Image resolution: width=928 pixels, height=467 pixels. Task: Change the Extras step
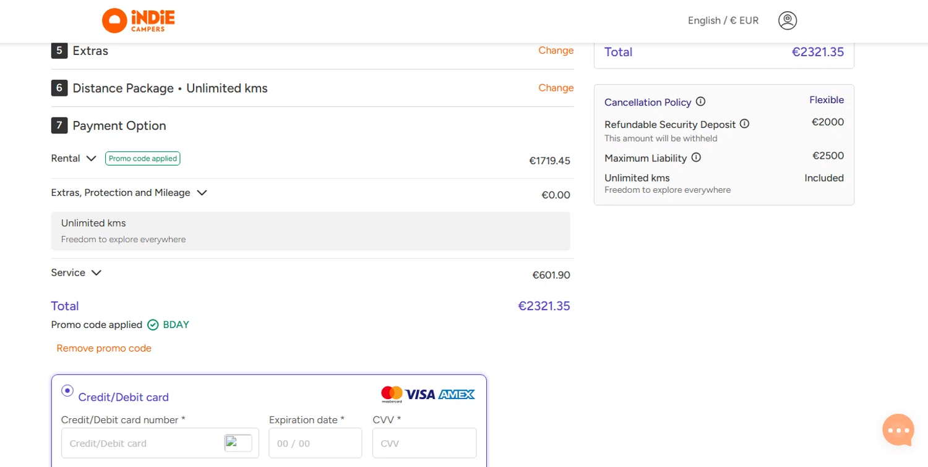pyautogui.click(x=556, y=51)
